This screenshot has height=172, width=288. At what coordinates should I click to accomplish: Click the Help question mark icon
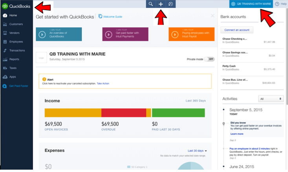[277, 4]
